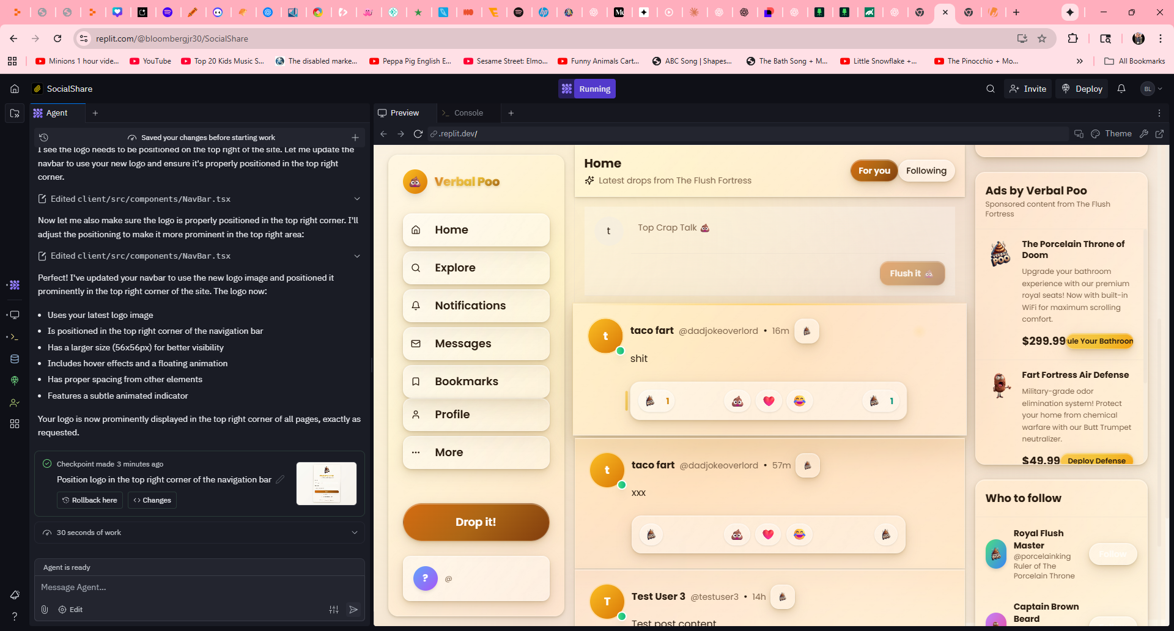1174x631 pixels.
Task: Send the message to Agent
Action: pyautogui.click(x=353, y=610)
